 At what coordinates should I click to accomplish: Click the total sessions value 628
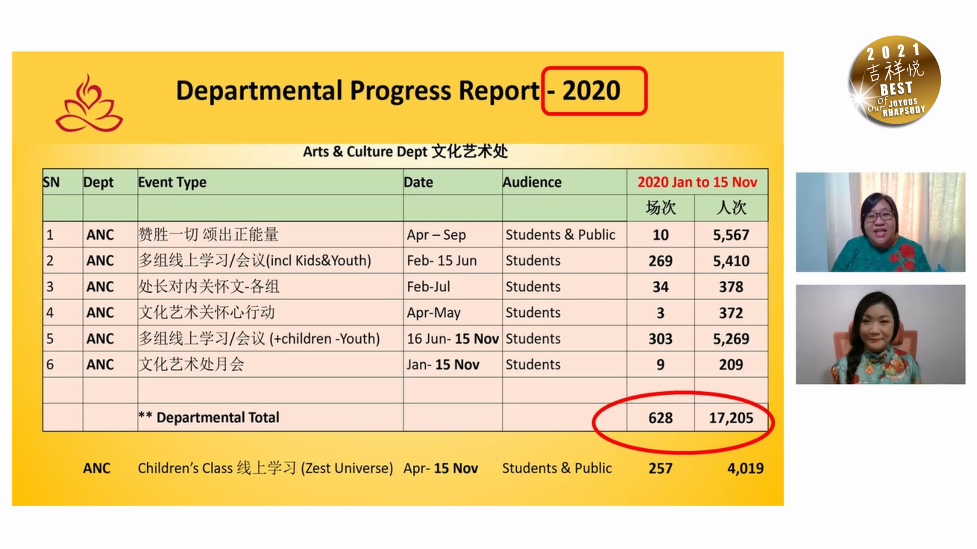(660, 418)
